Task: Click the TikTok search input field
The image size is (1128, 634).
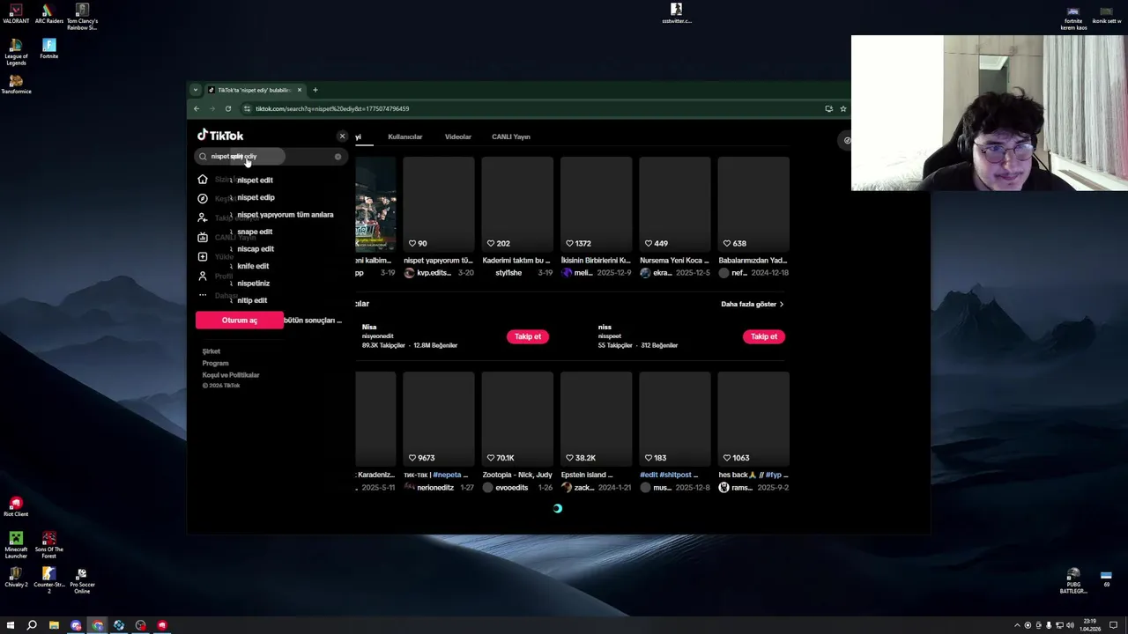Action: [x=271, y=157]
